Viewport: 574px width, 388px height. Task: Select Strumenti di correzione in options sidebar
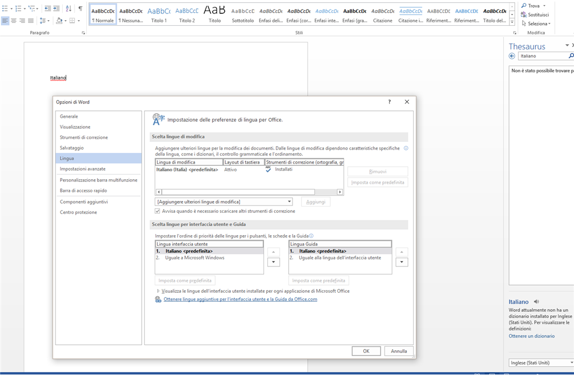tap(84, 138)
